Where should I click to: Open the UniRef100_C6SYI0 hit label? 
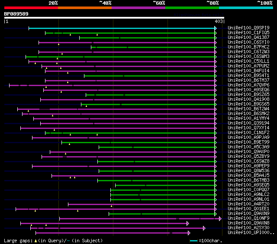(248, 42)
